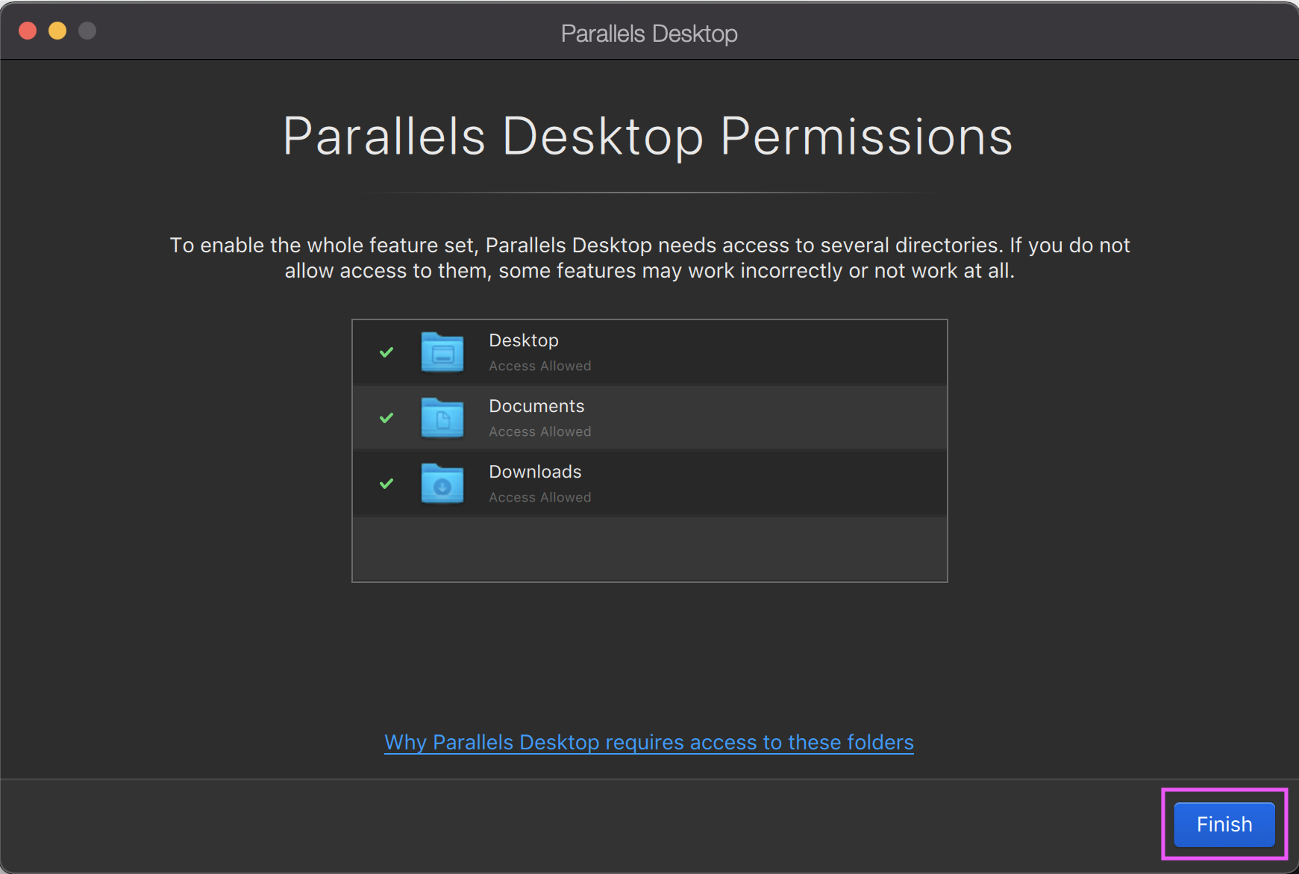This screenshot has width=1299, height=874.
Task: Click the instruction text about directory access
Action: point(648,257)
